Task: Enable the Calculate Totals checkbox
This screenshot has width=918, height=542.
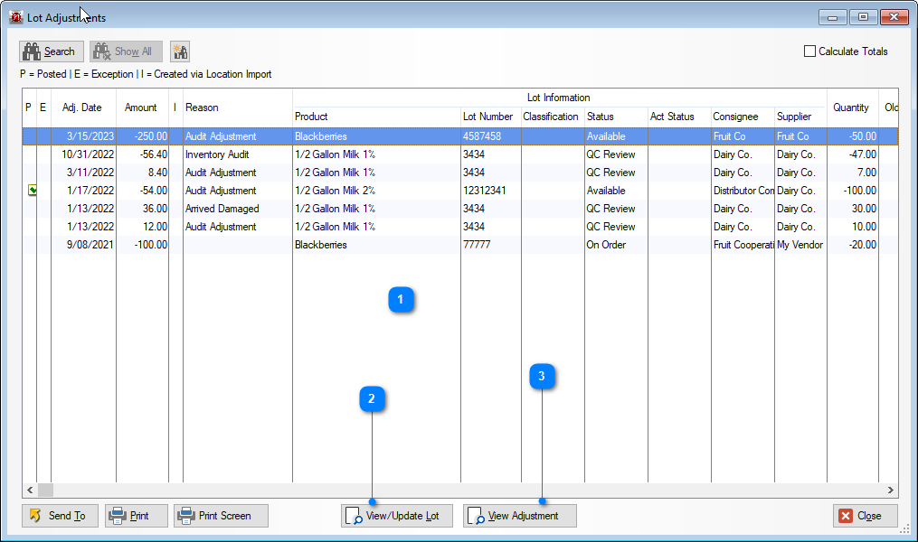Action: (809, 51)
